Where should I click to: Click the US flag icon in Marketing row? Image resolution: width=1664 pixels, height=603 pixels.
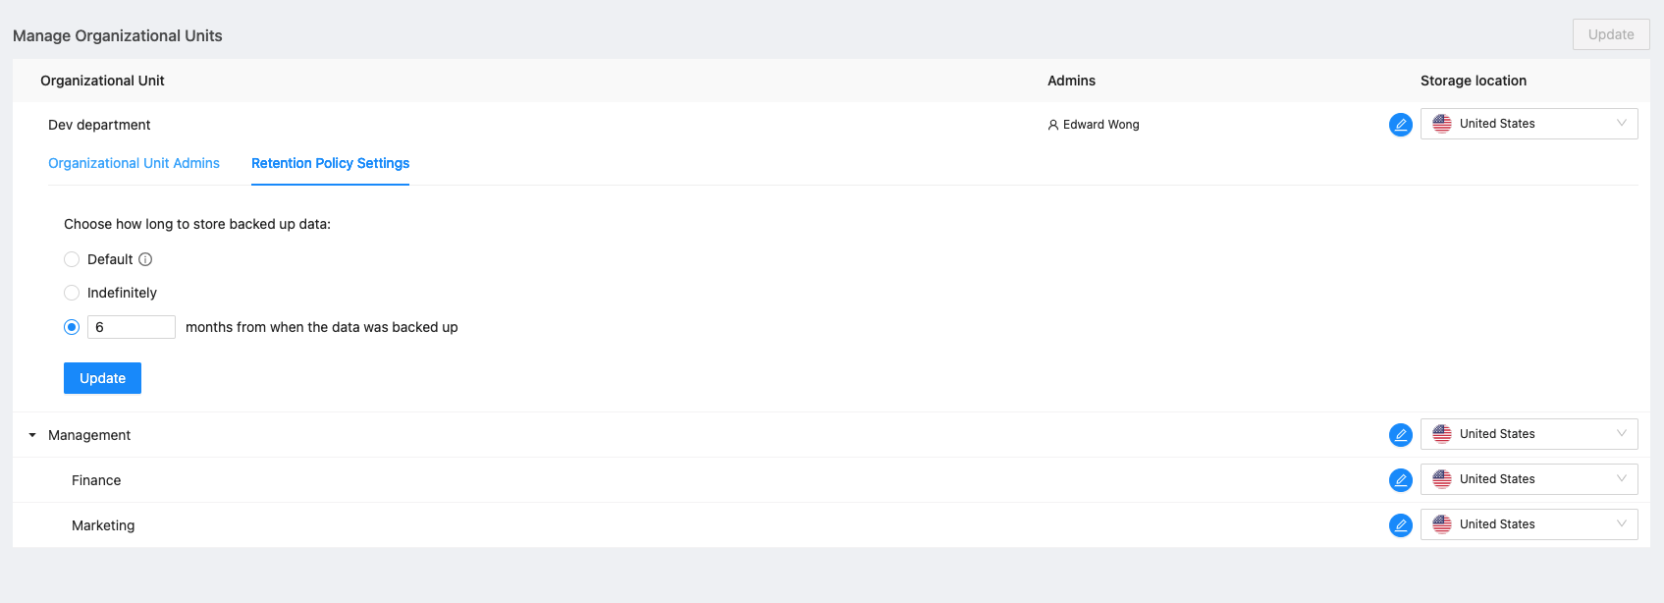(1441, 524)
